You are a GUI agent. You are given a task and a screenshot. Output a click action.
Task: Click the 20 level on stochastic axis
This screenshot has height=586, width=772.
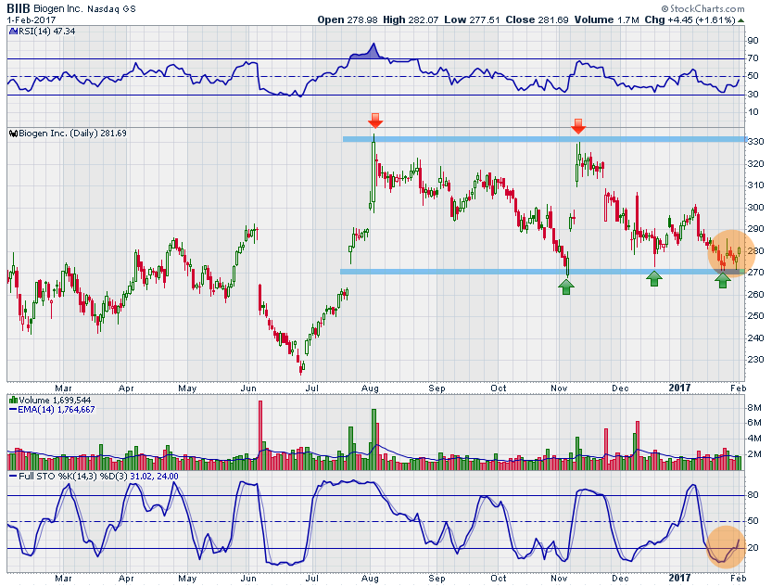[x=753, y=548]
